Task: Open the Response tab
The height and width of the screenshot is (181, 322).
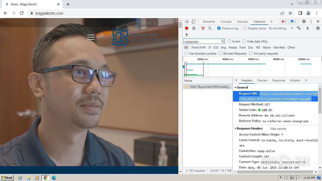Action: [278, 80]
